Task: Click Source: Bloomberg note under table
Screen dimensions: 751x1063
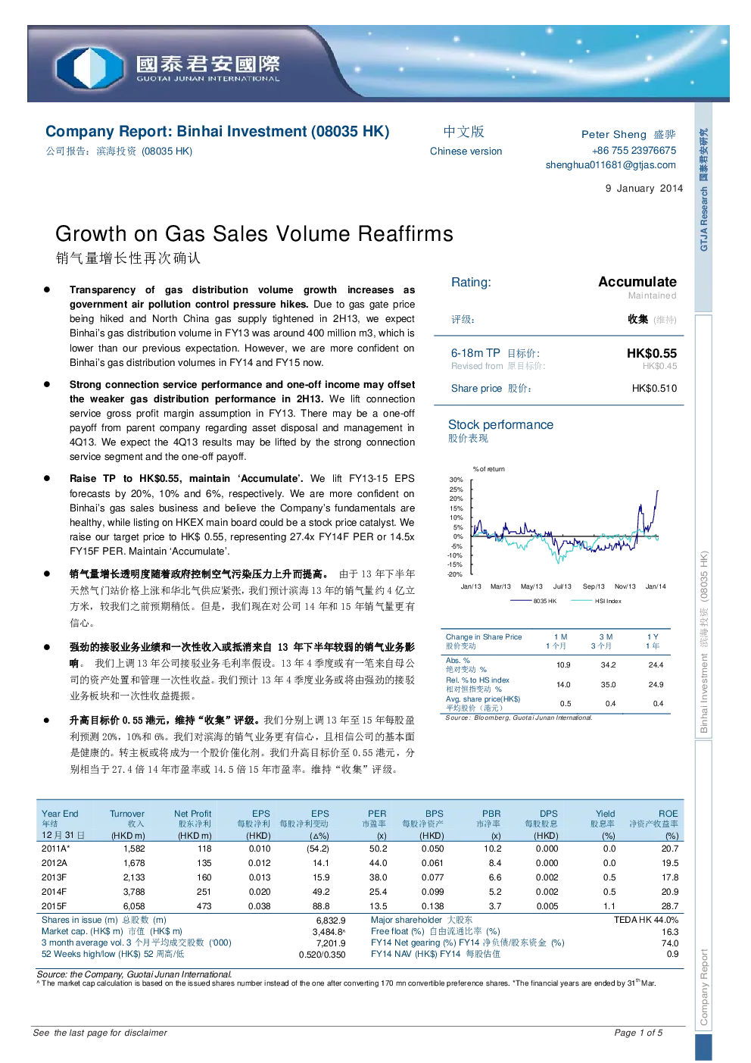Action: 519,718
